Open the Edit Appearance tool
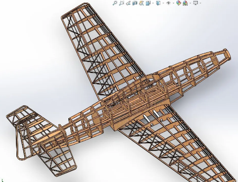 [179, 3]
